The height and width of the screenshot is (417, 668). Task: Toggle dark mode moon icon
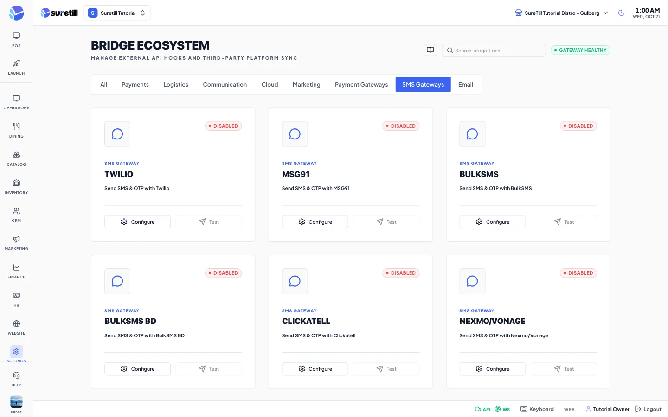click(621, 13)
